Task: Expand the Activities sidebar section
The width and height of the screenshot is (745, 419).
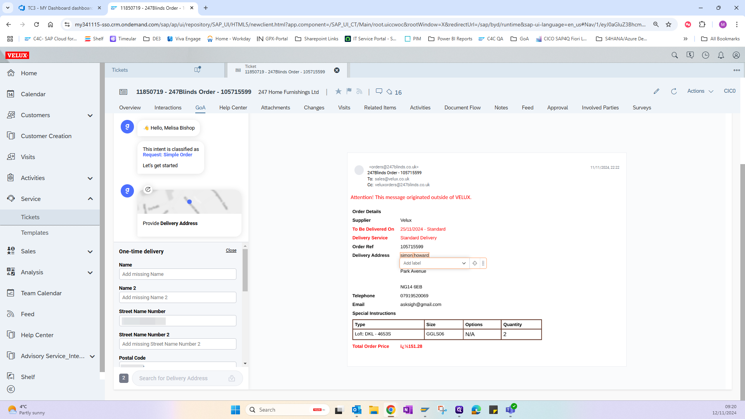Action: click(90, 178)
